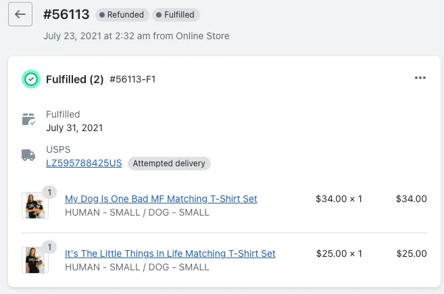Image resolution: width=444 pixels, height=294 pixels.
Task: Go back using the left arrow button
Action: pyautogui.click(x=20, y=14)
